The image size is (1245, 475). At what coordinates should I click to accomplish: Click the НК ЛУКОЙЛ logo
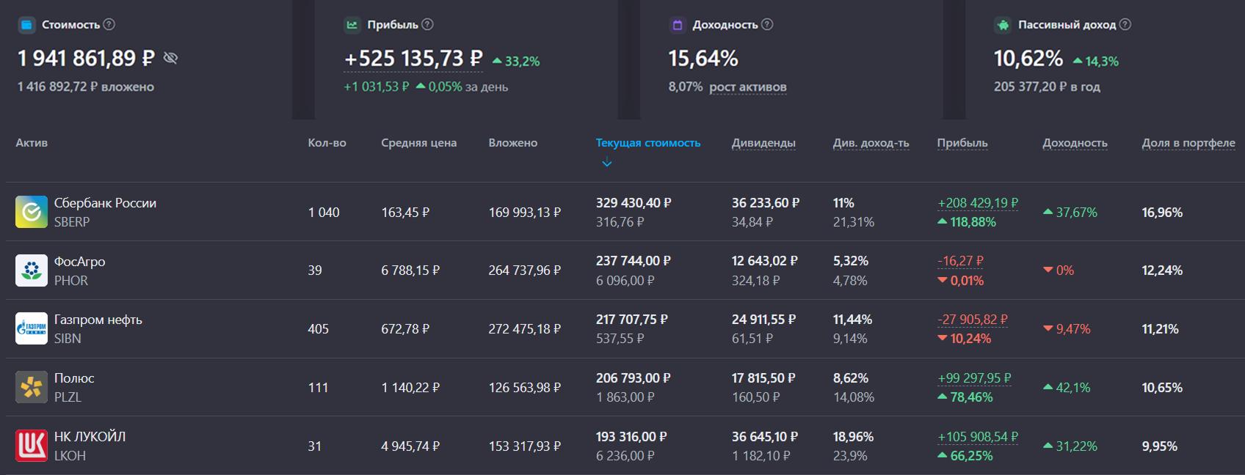(x=32, y=446)
